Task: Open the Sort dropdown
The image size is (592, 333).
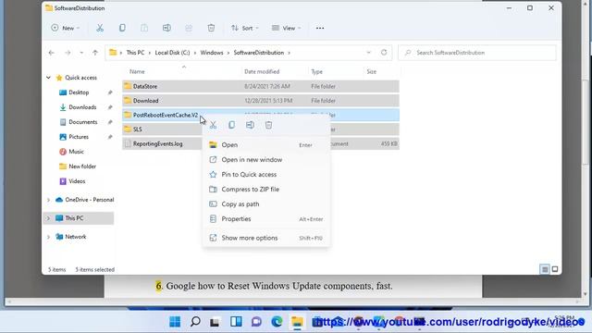Action: [244, 28]
